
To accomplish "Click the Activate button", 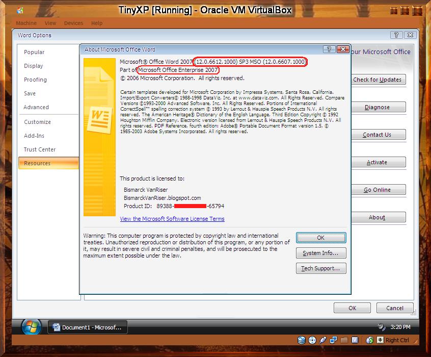I will point(379,162).
